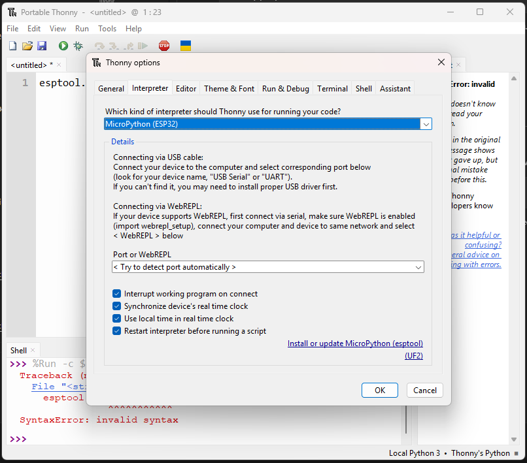Close the Thonny options dialog

pyautogui.click(x=441, y=62)
